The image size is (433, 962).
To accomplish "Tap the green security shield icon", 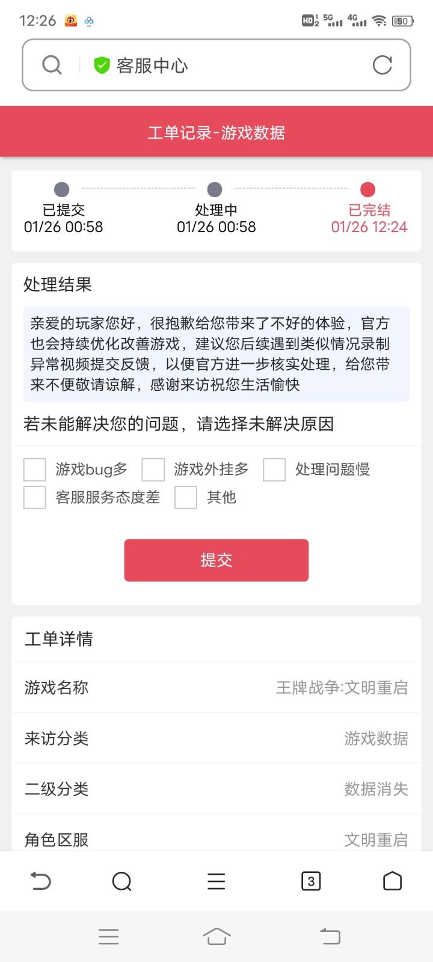I will point(102,65).
